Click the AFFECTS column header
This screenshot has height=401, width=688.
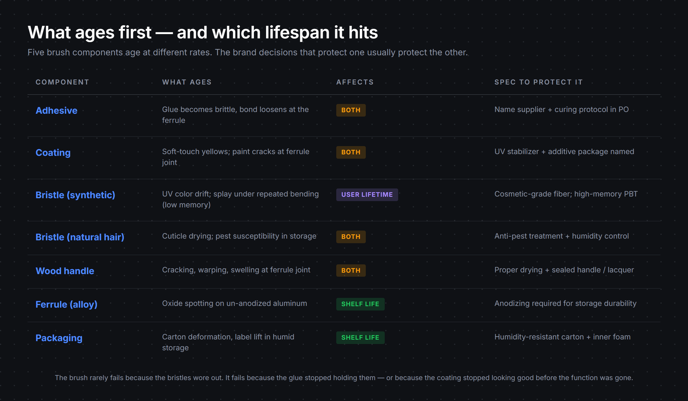(355, 82)
